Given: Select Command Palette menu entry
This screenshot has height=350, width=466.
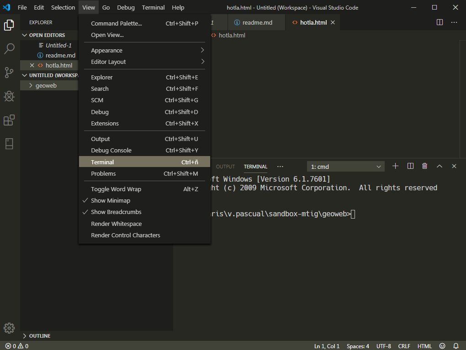Looking at the screenshot, I should click(144, 23).
